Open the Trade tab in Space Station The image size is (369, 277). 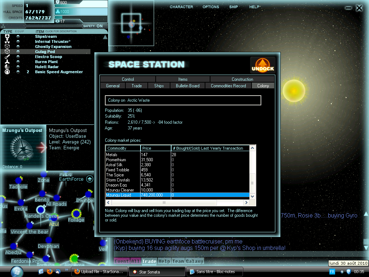(x=137, y=85)
